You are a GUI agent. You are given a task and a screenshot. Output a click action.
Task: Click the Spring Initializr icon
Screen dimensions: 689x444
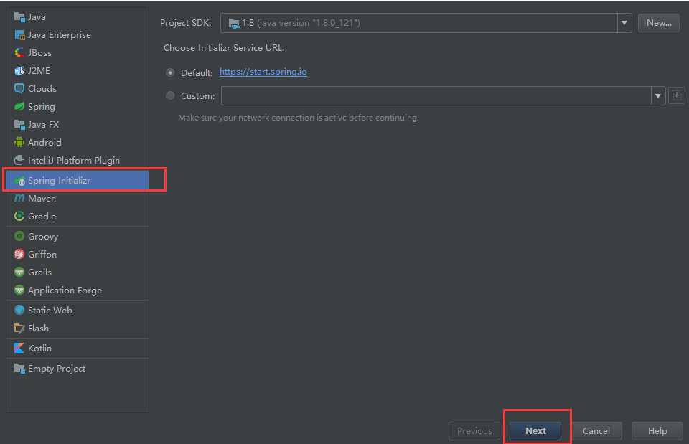pyautogui.click(x=19, y=181)
